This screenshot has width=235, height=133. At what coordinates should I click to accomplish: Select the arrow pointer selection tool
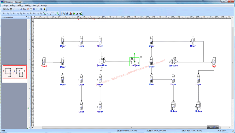pyautogui.click(x=64, y=14)
